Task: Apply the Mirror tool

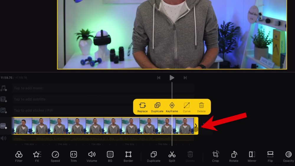Action: (x=252, y=156)
